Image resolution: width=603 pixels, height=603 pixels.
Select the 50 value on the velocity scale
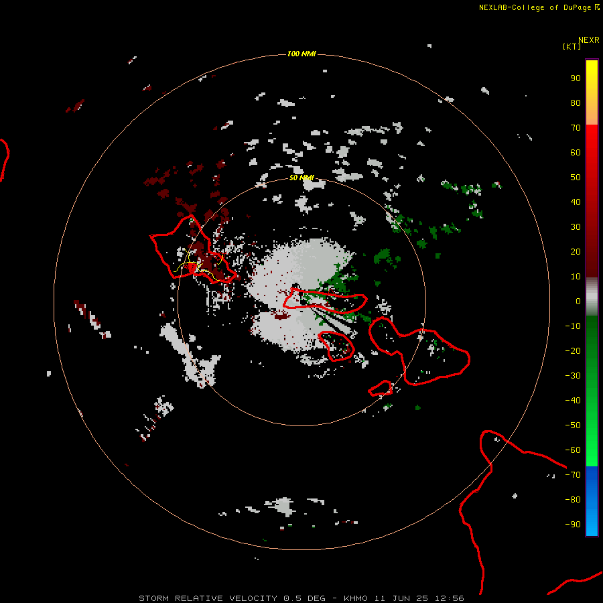point(576,178)
